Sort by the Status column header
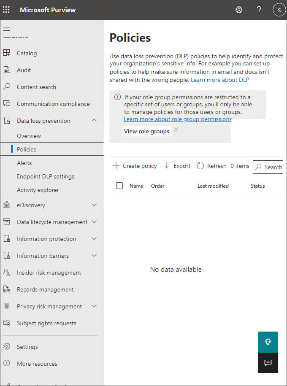The image size is (287, 386). click(x=258, y=186)
